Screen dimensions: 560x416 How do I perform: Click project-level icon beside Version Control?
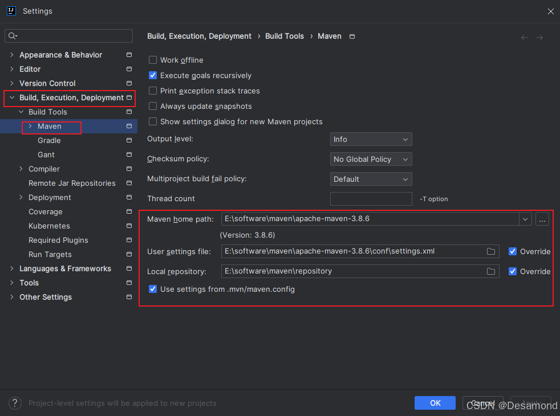pyautogui.click(x=129, y=83)
